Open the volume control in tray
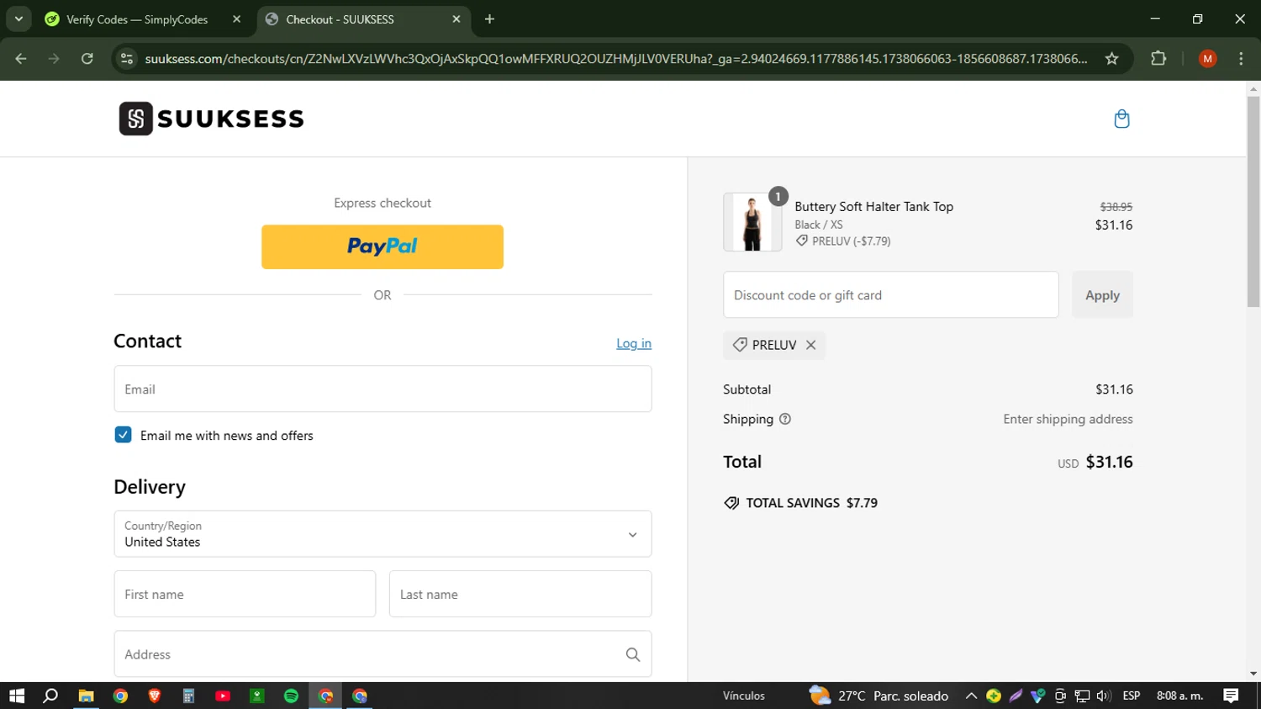The width and height of the screenshot is (1261, 709). tap(1104, 696)
